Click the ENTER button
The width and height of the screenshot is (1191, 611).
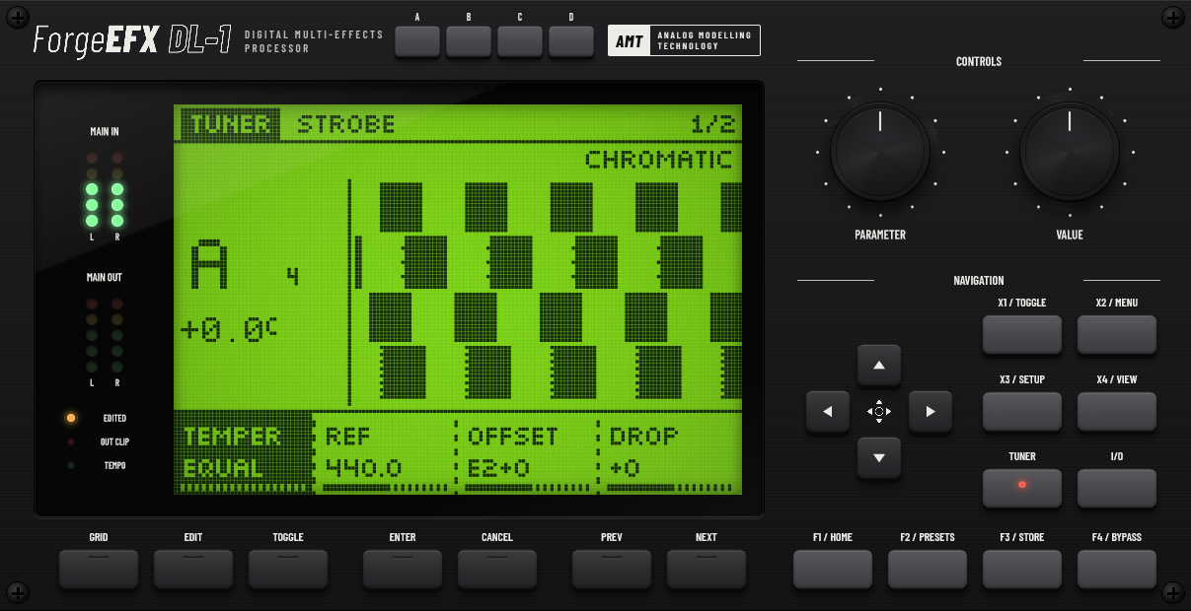(403, 569)
